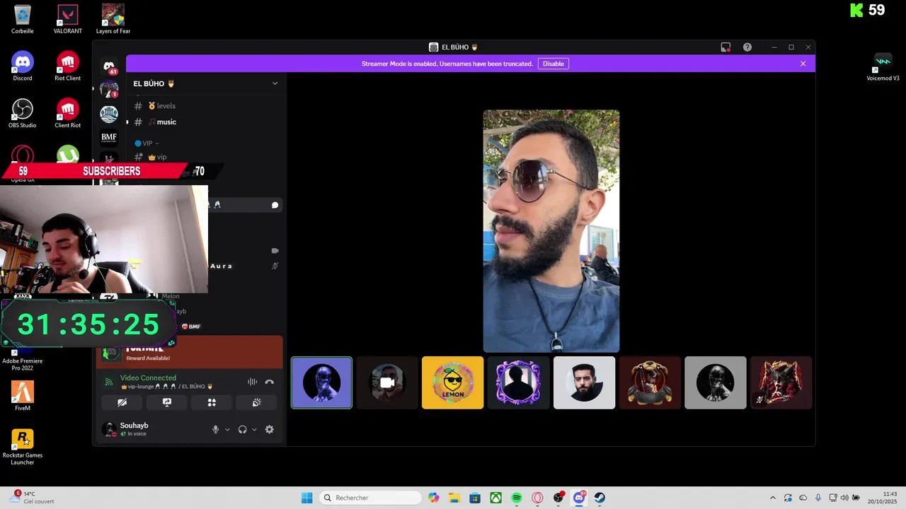The image size is (906, 509).
Task: Open the Discord desktop shortcut
Action: 23,66
